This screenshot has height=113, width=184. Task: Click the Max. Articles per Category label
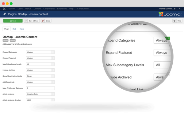13,88
